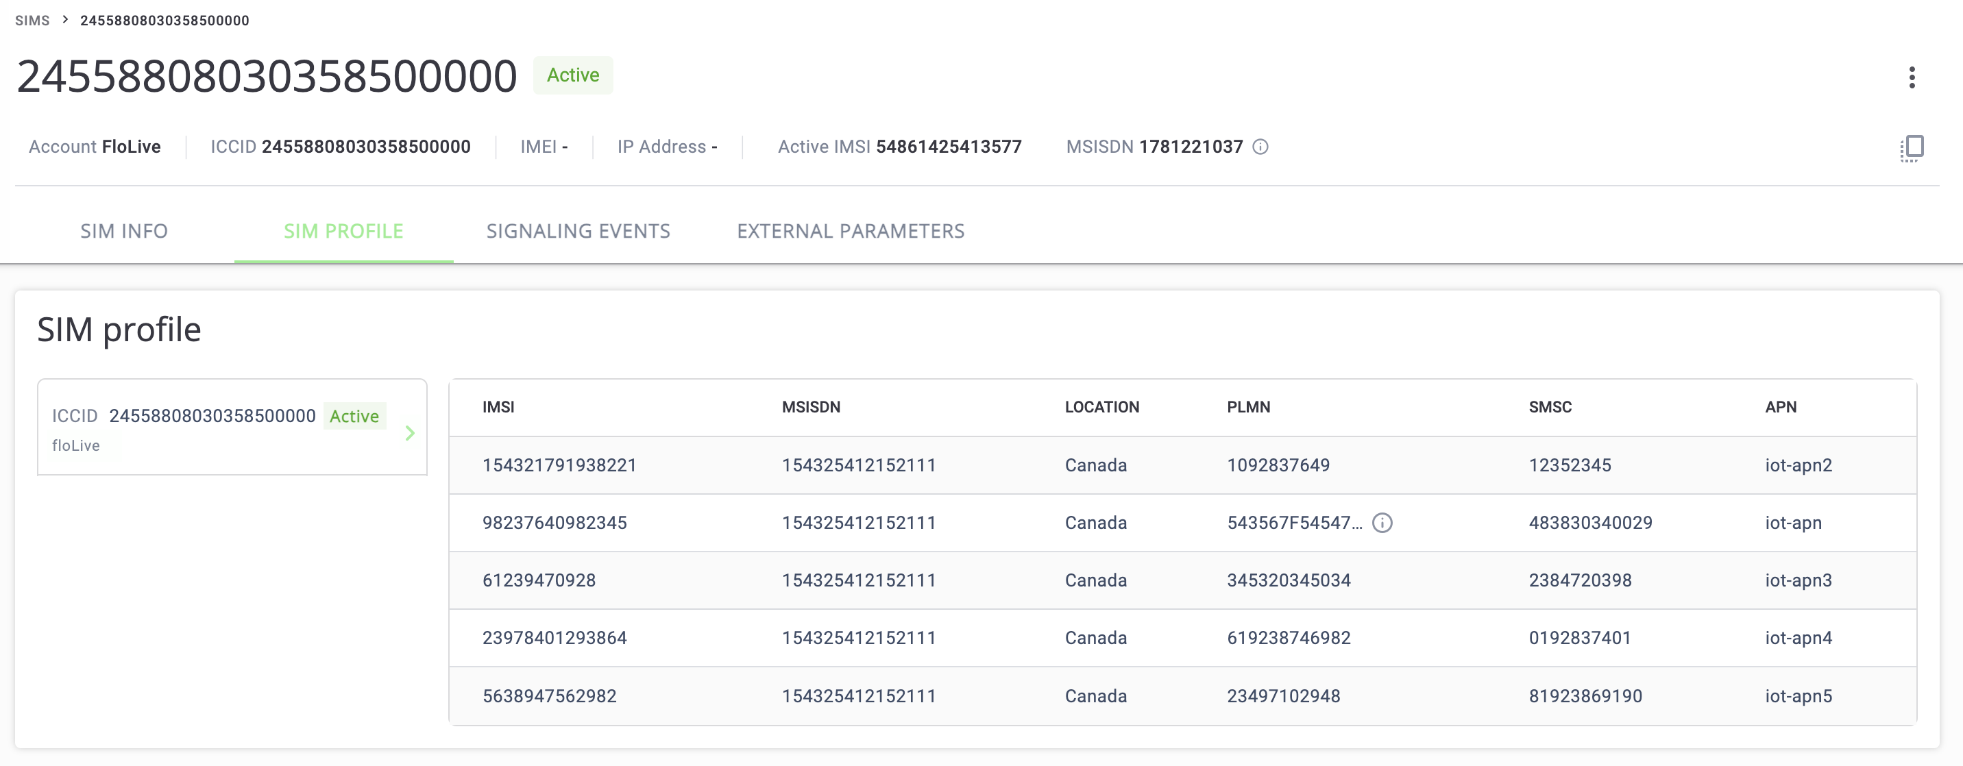The image size is (1963, 766).
Task: Click the row with IMSI 5638947562982
Action: 548,696
